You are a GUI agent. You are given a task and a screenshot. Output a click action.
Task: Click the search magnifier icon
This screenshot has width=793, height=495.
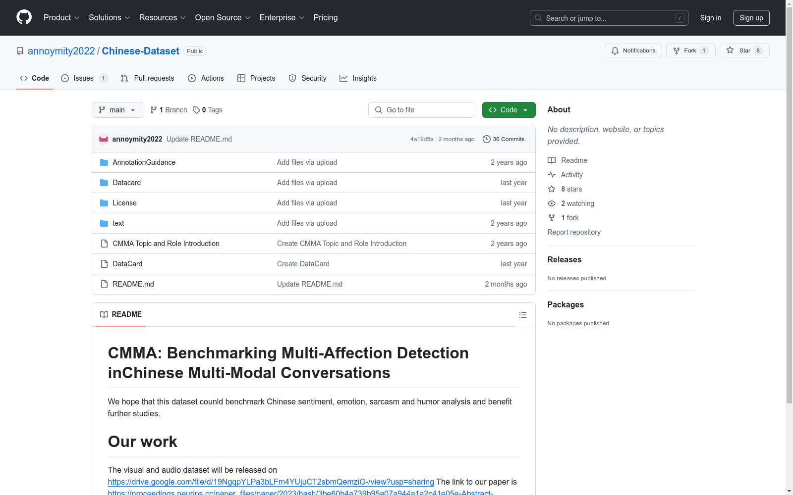pos(538,18)
